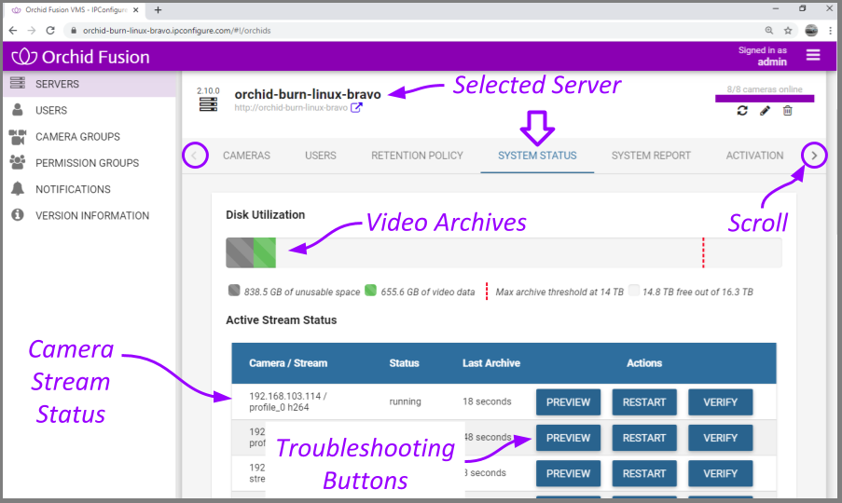Refresh the server with the sync icon
This screenshot has height=503, width=842.
(742, 111)
